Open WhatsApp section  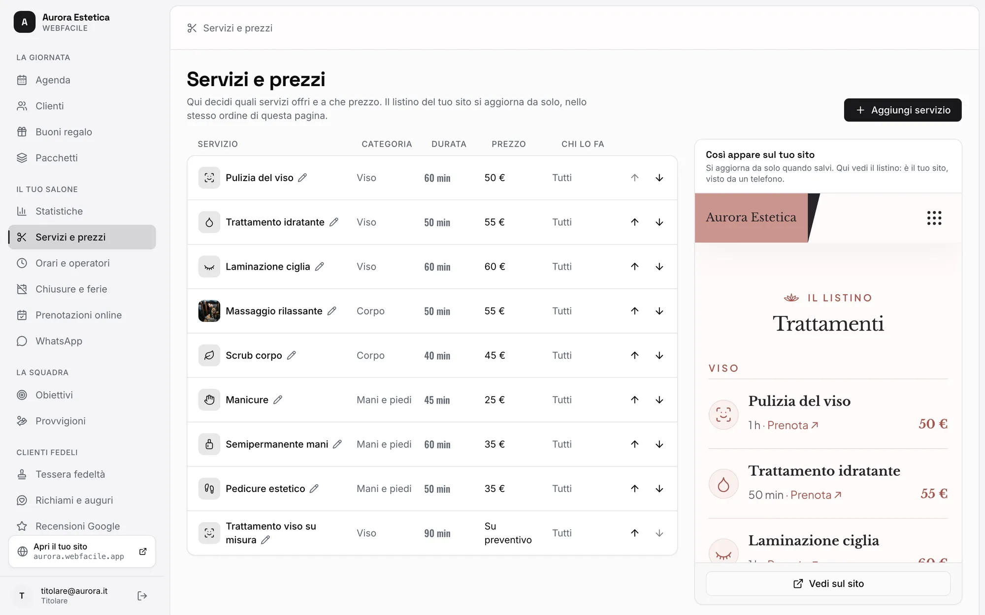(x=82, y=341)
